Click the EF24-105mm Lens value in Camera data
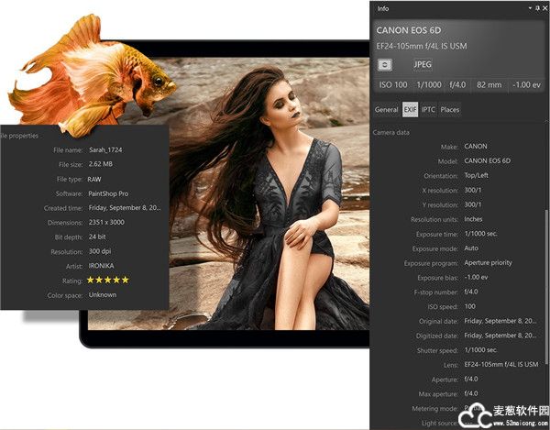 click(x=501, y=364)
